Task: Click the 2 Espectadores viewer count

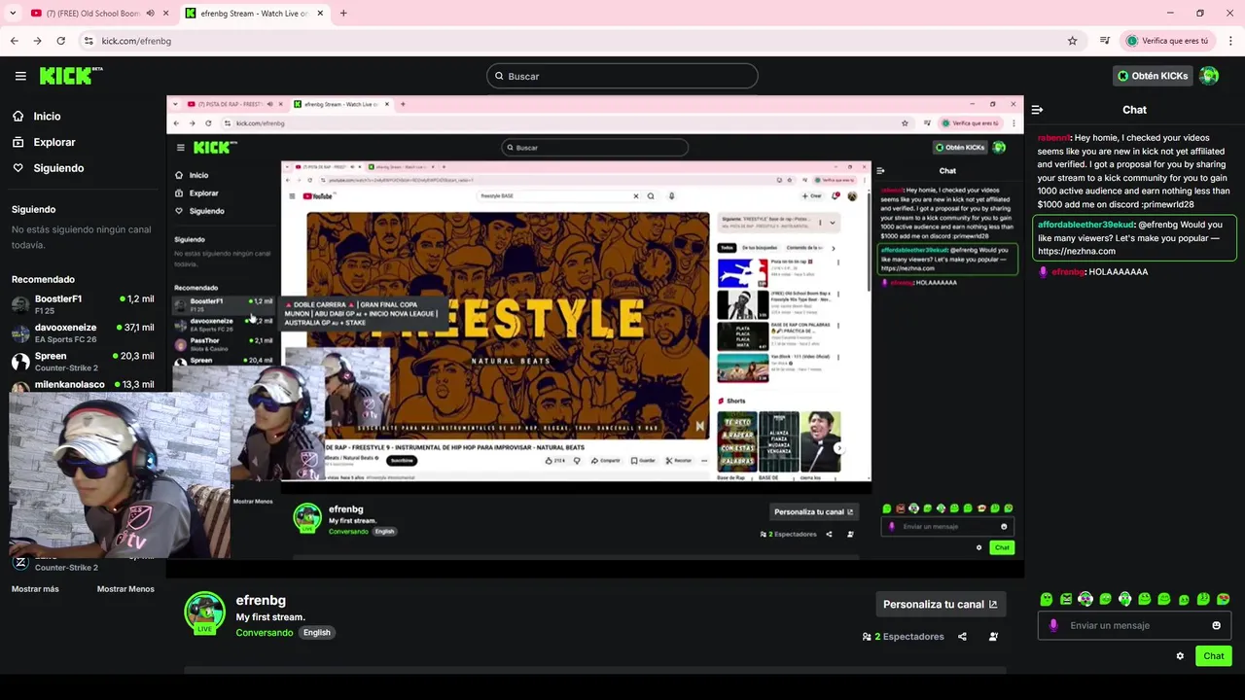Action: click(904, 637)
